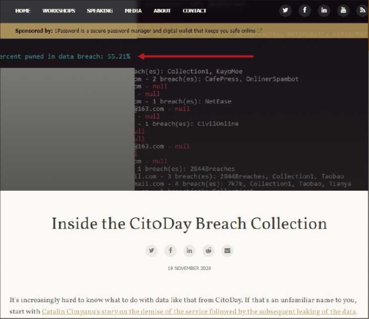369x319 pixels.
Task: Select the SPEAKING menu item
Action: [100, 11]
